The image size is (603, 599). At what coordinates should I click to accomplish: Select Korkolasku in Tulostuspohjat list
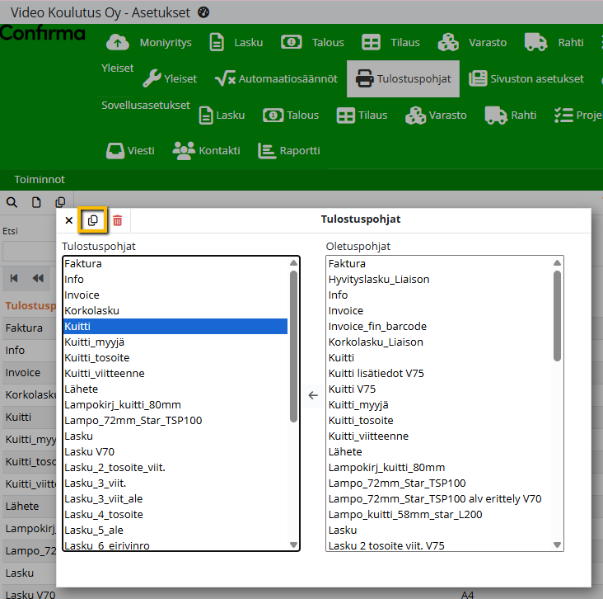pos(92,310)
